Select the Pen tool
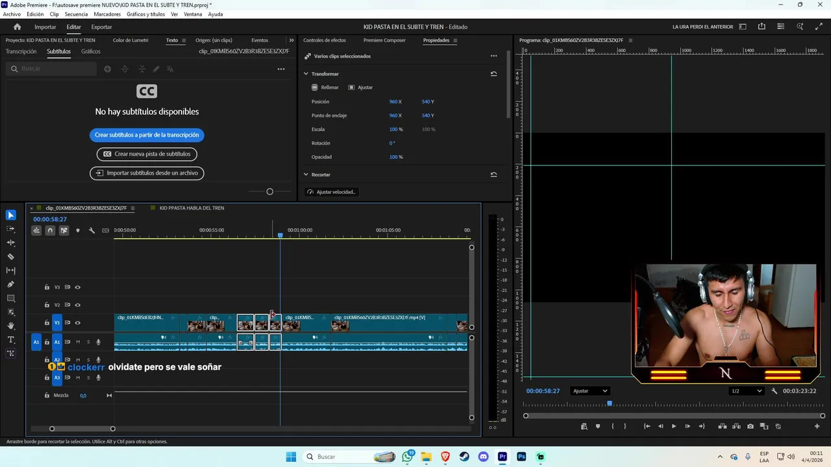Screen dimensions: 831x467 (x=10, y=285)
